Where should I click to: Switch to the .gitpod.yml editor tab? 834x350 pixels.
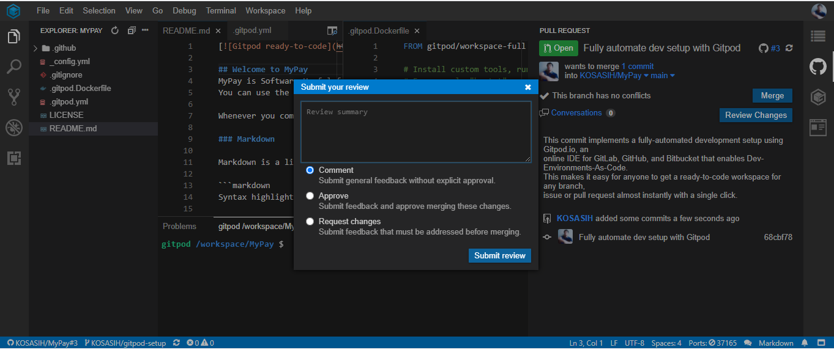(x=251, y=31)
